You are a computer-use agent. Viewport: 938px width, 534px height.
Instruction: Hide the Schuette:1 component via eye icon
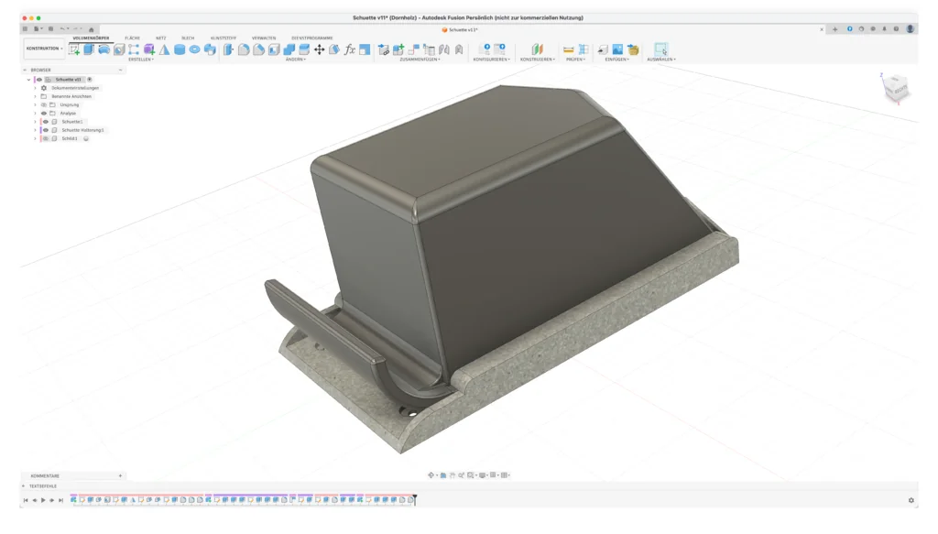click(46, 122)
